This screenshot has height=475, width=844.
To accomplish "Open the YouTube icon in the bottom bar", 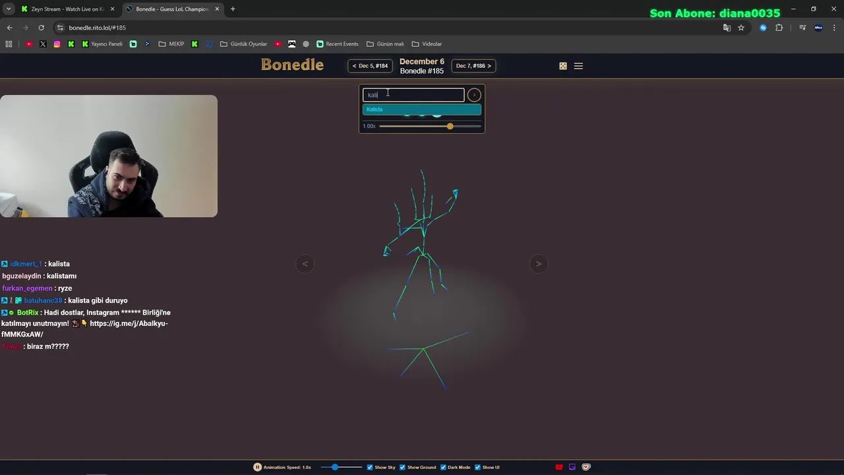I will click(559, 467).
